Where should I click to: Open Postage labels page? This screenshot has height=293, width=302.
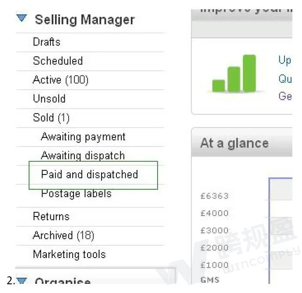pos(76,193)
